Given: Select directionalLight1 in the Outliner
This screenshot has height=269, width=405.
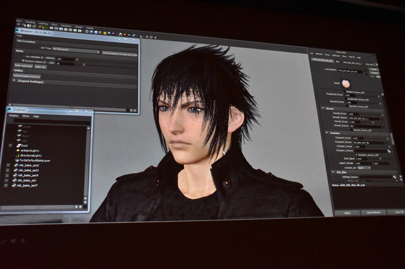Looking at the screenshot, I should [31, 155].
